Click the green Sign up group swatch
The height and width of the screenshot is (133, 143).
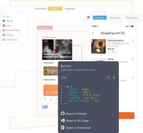[4, 21]
